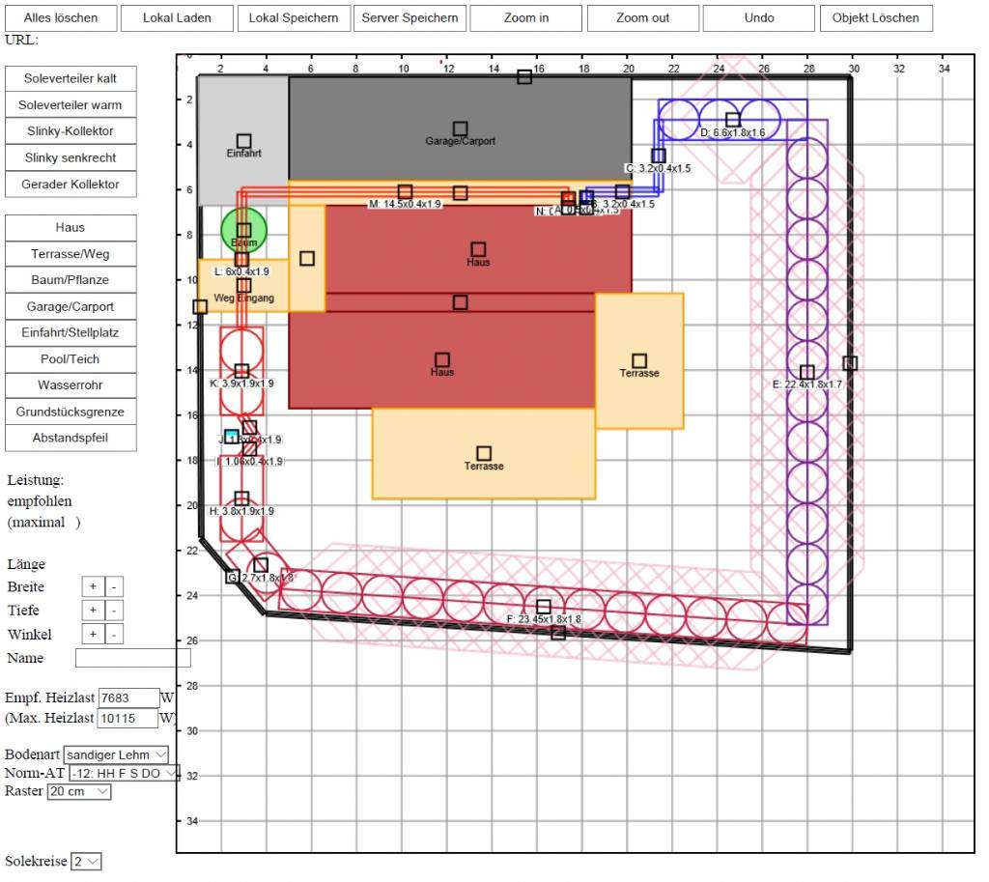
Task: Select the upper Haus handle
Action: [x=479, y=250]
